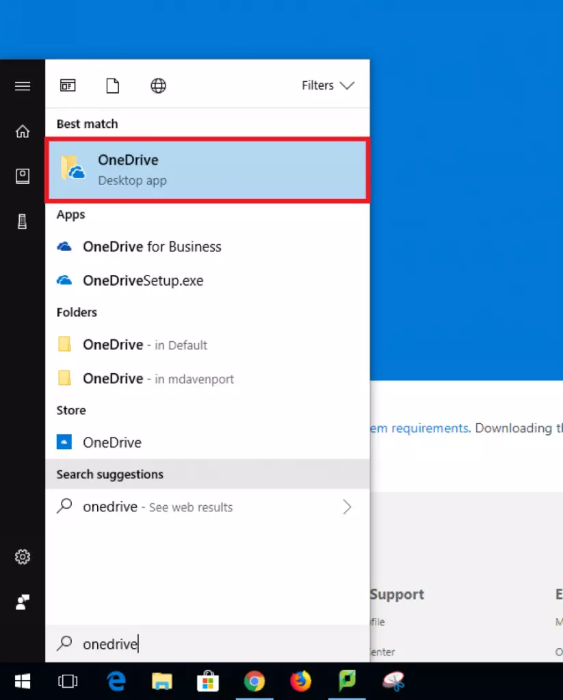Select the device tower icon in sidebar
Image resolution: width=563 pixels, height=700 pixels.
(x=23, y=221)
